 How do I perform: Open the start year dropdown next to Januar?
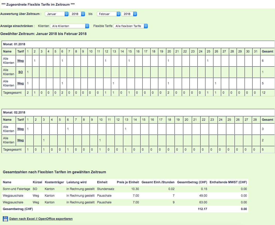coord(77,14)
